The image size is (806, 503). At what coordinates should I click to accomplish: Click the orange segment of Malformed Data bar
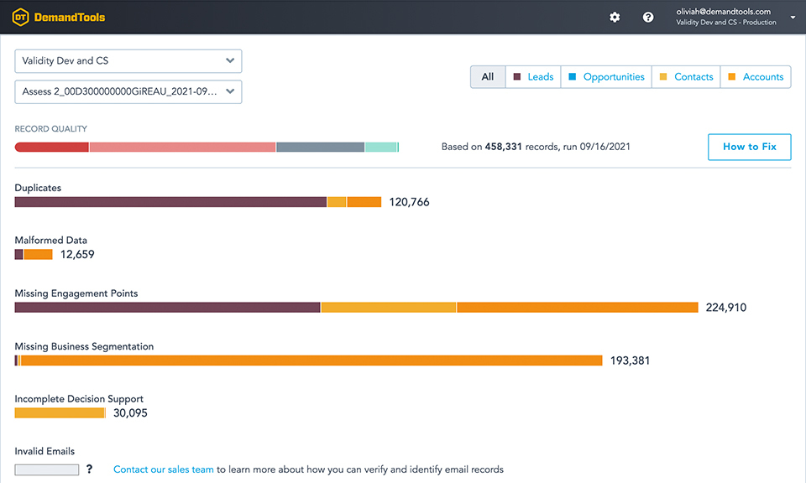[x=38, y=255]
